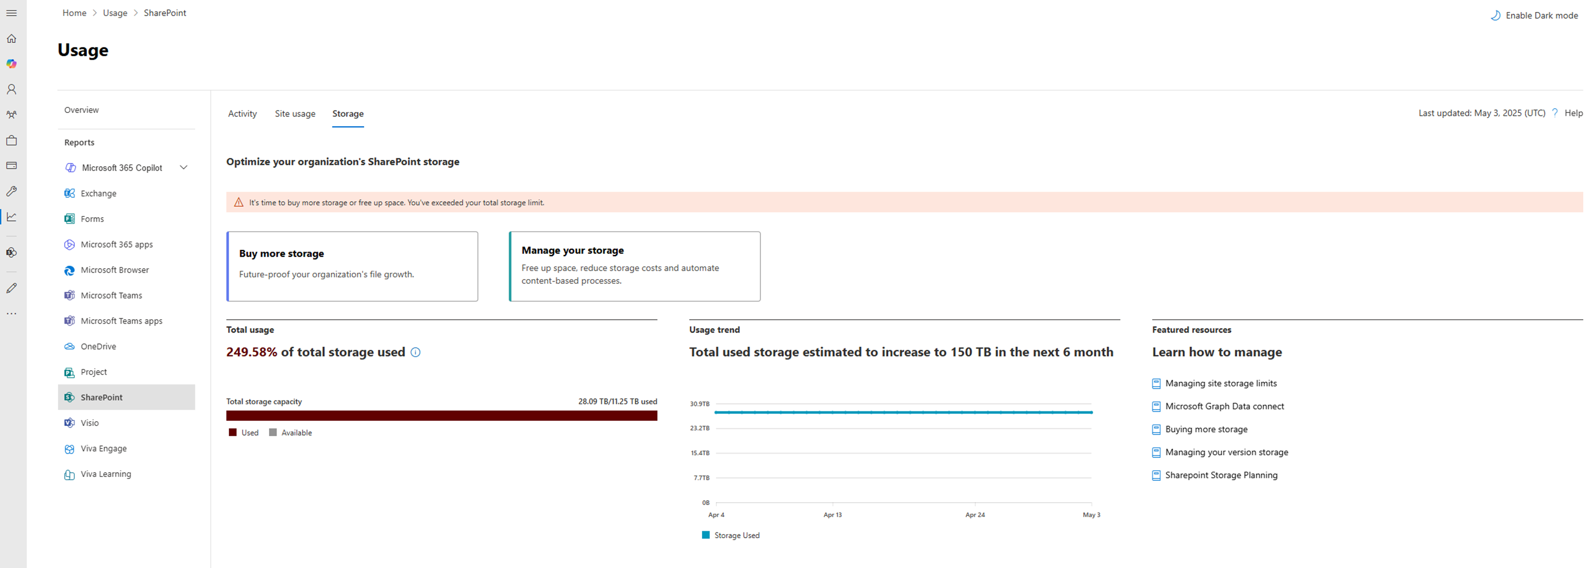The height and width of the screenshot is (568, 1596).
Task: Click the blue storage trend line
Action: pyautogui.click(x=903, y=412)
